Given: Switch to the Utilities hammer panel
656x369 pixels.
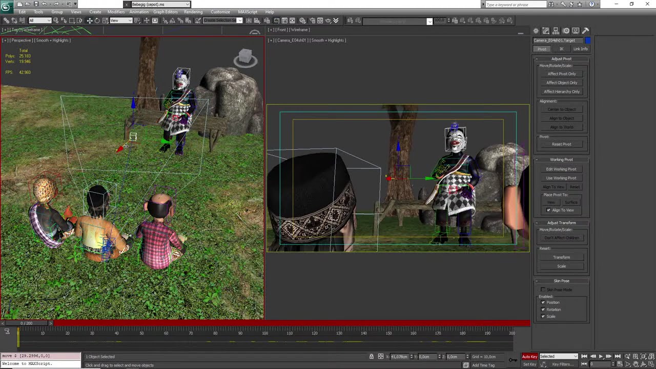Looking at the screenshot, I should [x=586, y=31].
